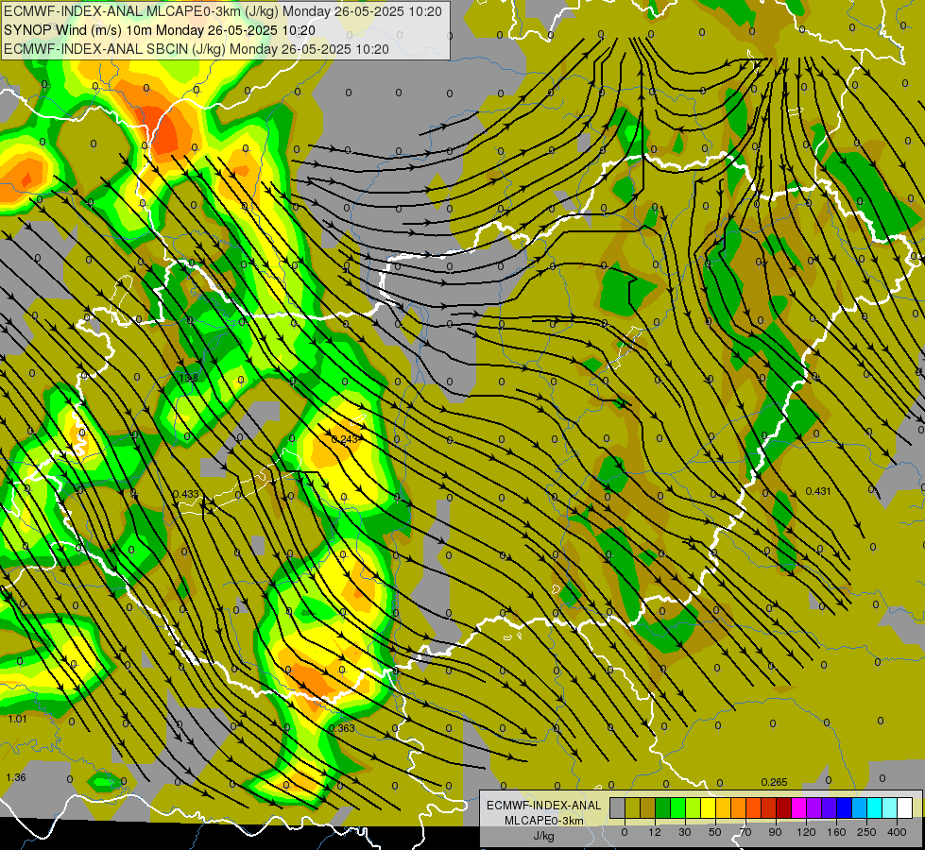This screenshot has height=850, width=925.
Task: Select the pure blue legend swatch
Action: pos(844,807)
